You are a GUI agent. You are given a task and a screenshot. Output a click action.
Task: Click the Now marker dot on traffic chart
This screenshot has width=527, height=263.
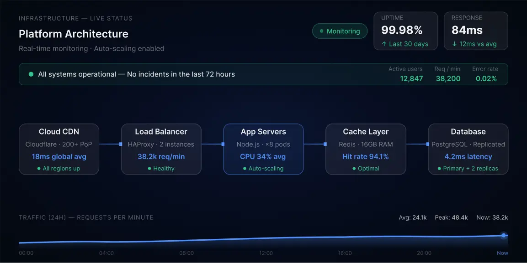point(504,236)
